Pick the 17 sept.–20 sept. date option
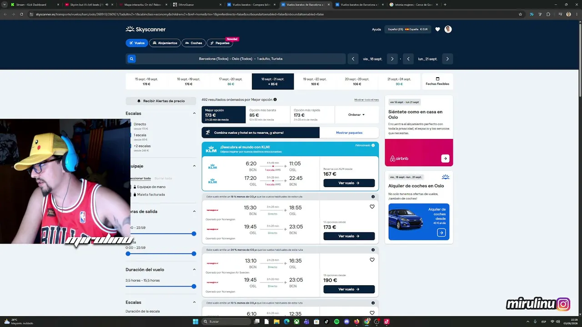This screenshot has height=327, width=582. (231, 81)
